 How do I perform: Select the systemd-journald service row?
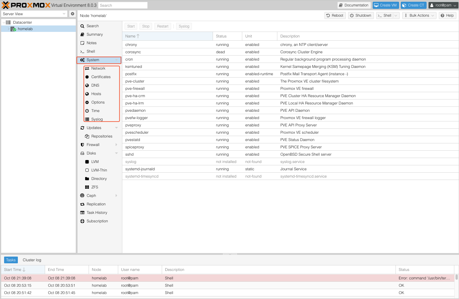pos(290,169)
